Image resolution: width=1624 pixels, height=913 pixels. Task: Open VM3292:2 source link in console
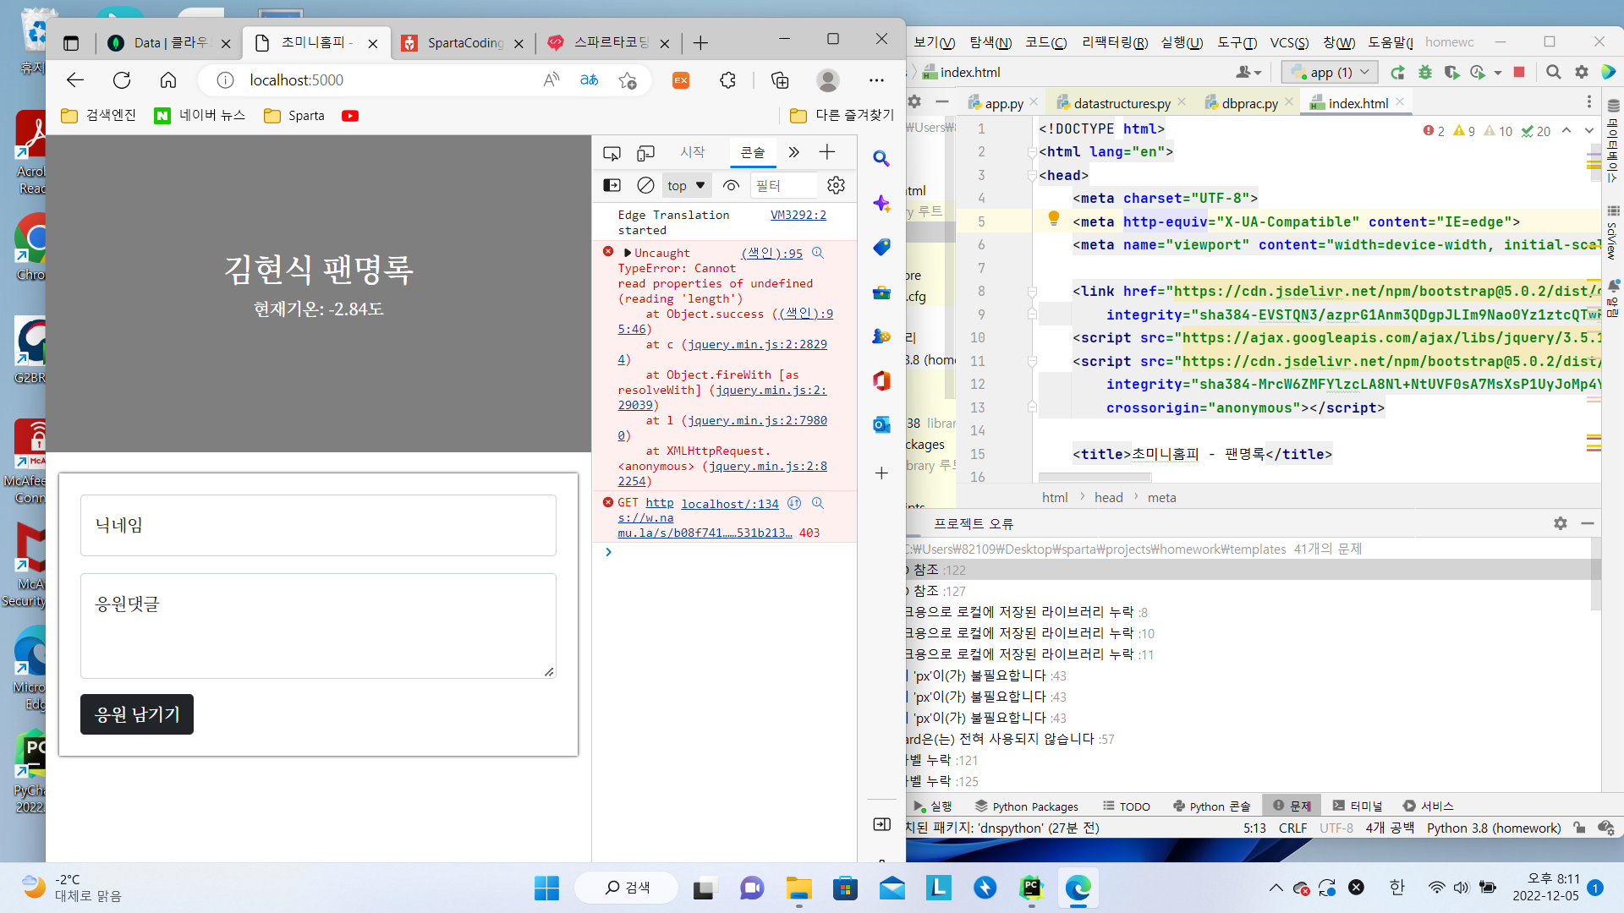pyautogui.click(x=798, y=215)
